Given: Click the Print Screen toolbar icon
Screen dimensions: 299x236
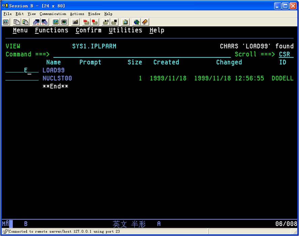Looking at the screenshot, I should 6,22.
